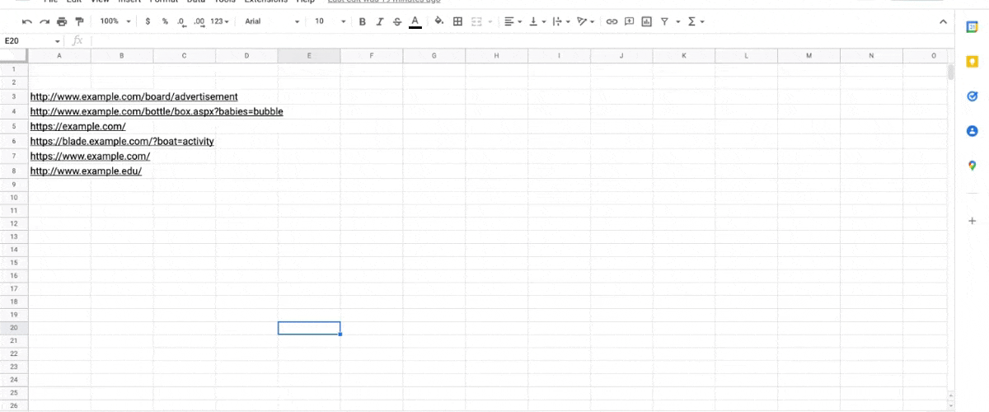Select the Paint format tool
Screen dimensions: 989x412
79,21
